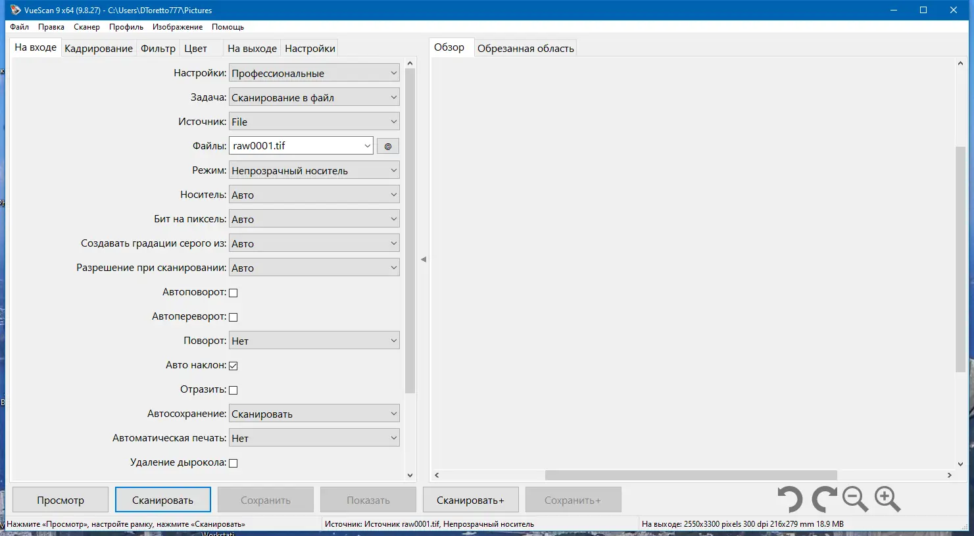Open the Задача dropdown
The image size is (974, 536).
(x=314, y=97)
